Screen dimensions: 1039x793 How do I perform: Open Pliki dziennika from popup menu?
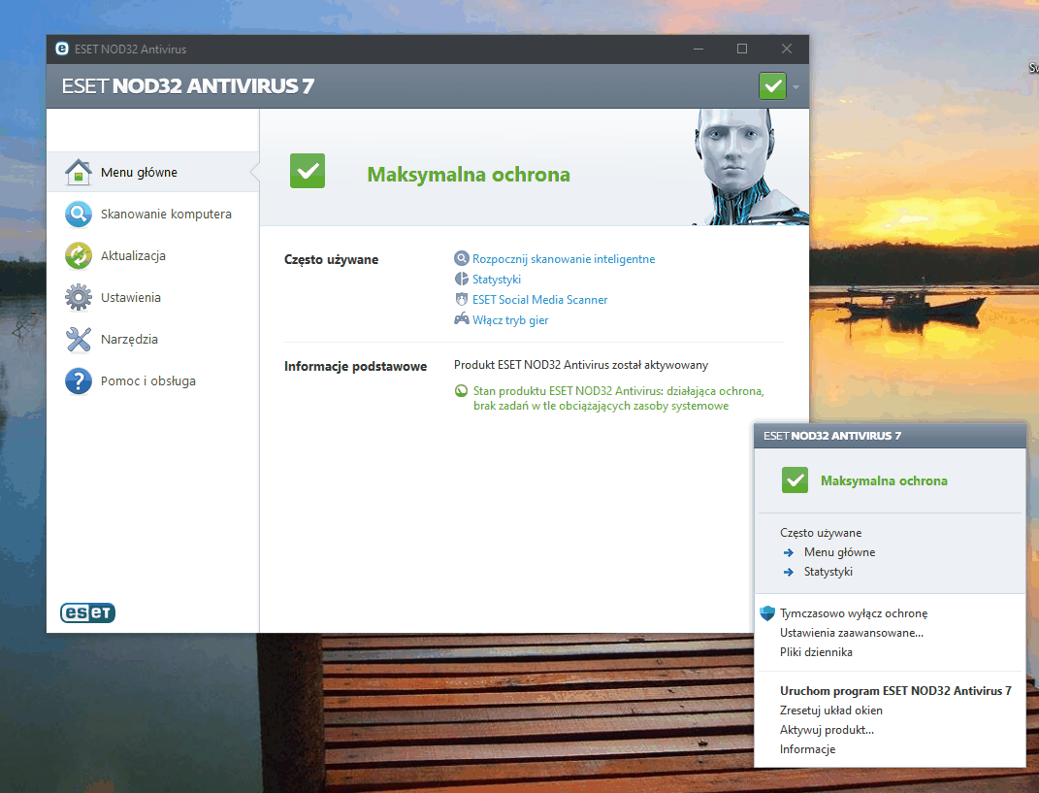pos(816,651)
